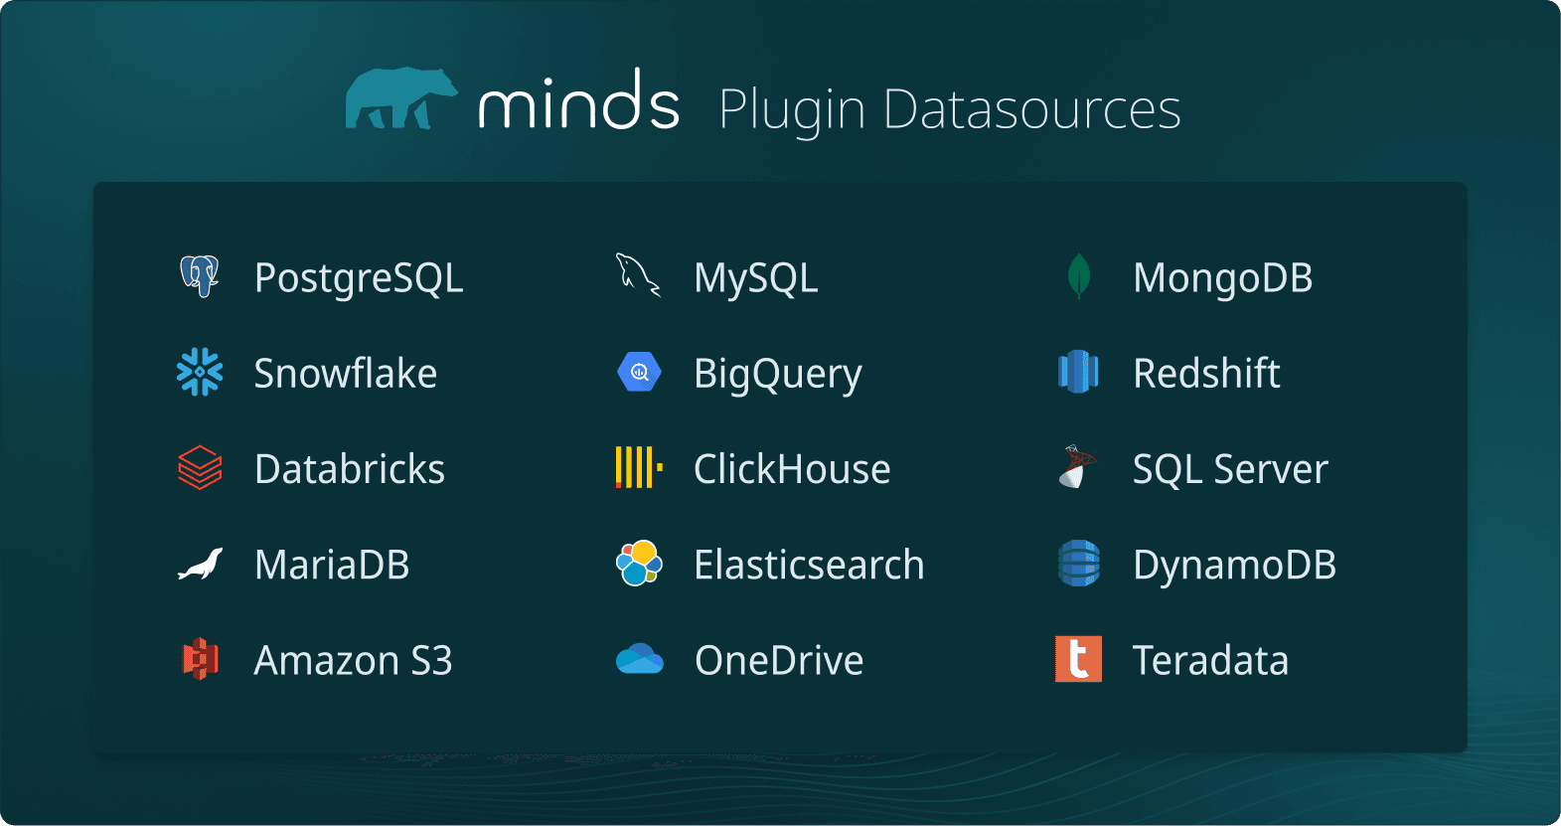
Task: Click the minds wordmark text
Action: 579,99
